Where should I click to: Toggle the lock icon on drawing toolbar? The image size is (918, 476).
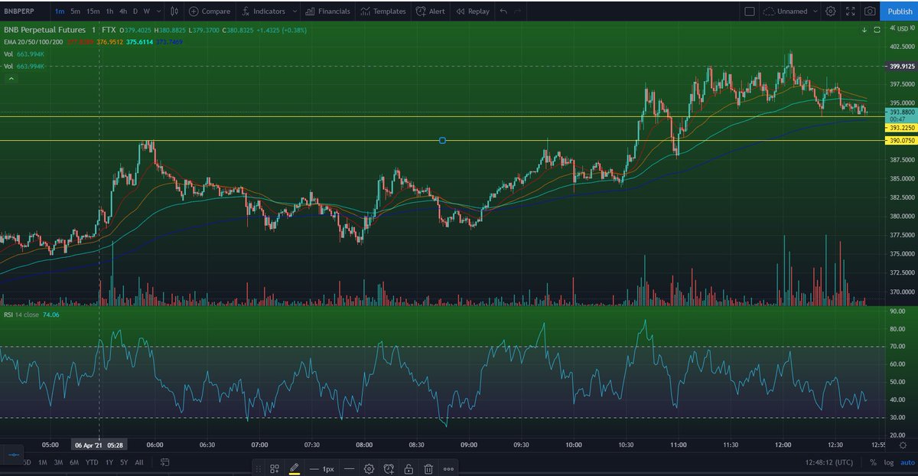click(x=409, y=468)
